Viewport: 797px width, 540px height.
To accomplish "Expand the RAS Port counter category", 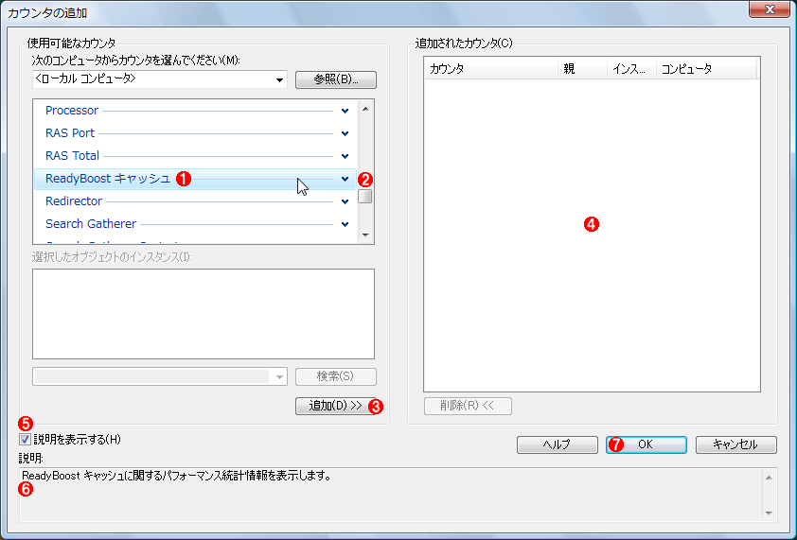I will pos(345,133).
